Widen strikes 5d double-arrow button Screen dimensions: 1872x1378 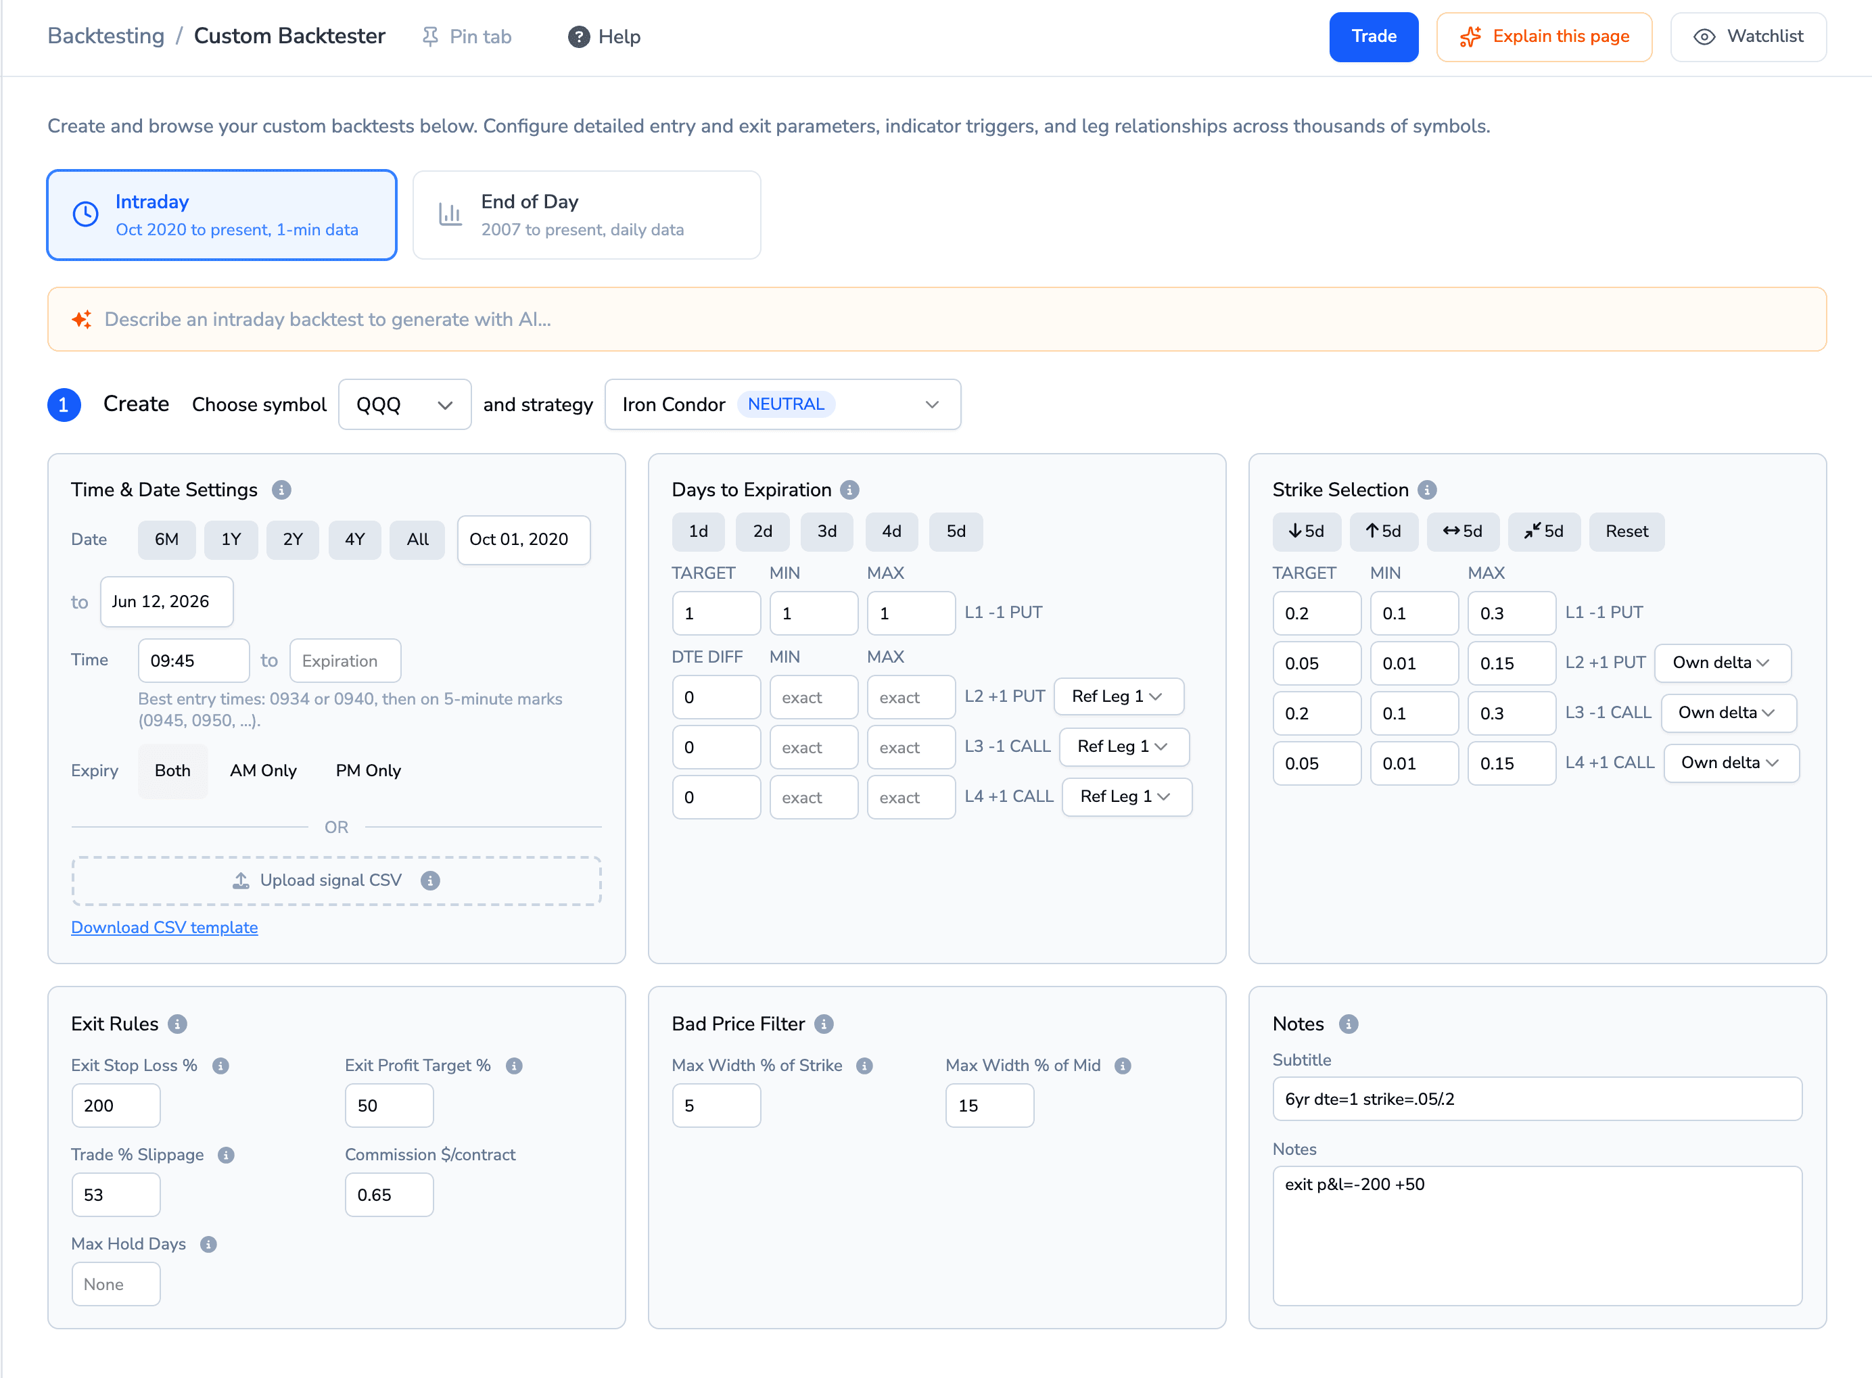pyautogui.click(x=1462, y=531)
